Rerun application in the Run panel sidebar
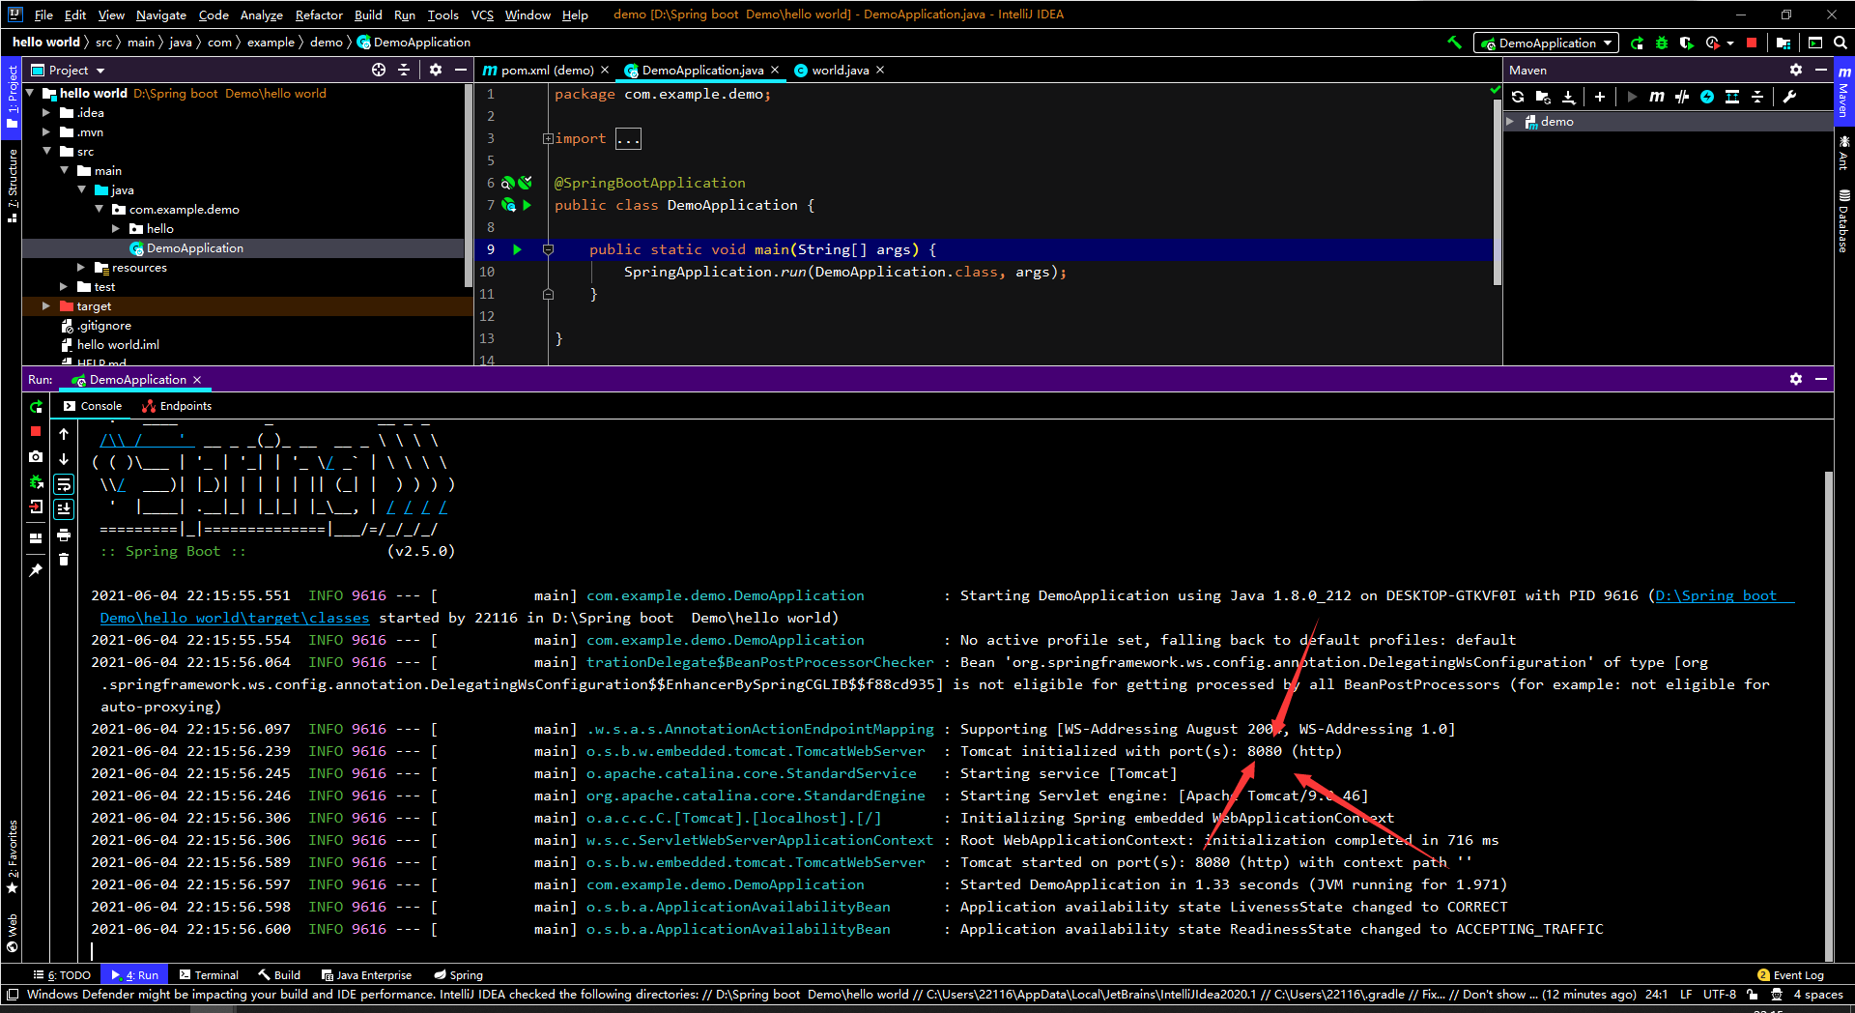Viewport: 1855px width, 1013px height. [36, 407]
